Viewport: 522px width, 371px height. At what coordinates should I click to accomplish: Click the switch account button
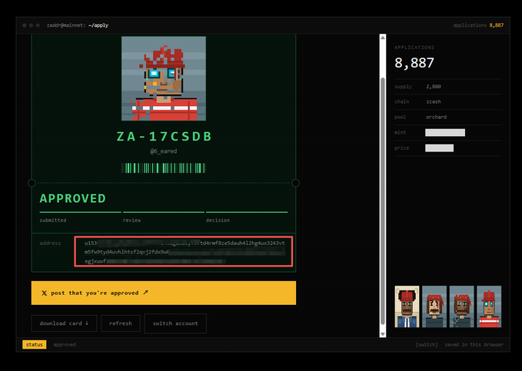pos(175,323)
